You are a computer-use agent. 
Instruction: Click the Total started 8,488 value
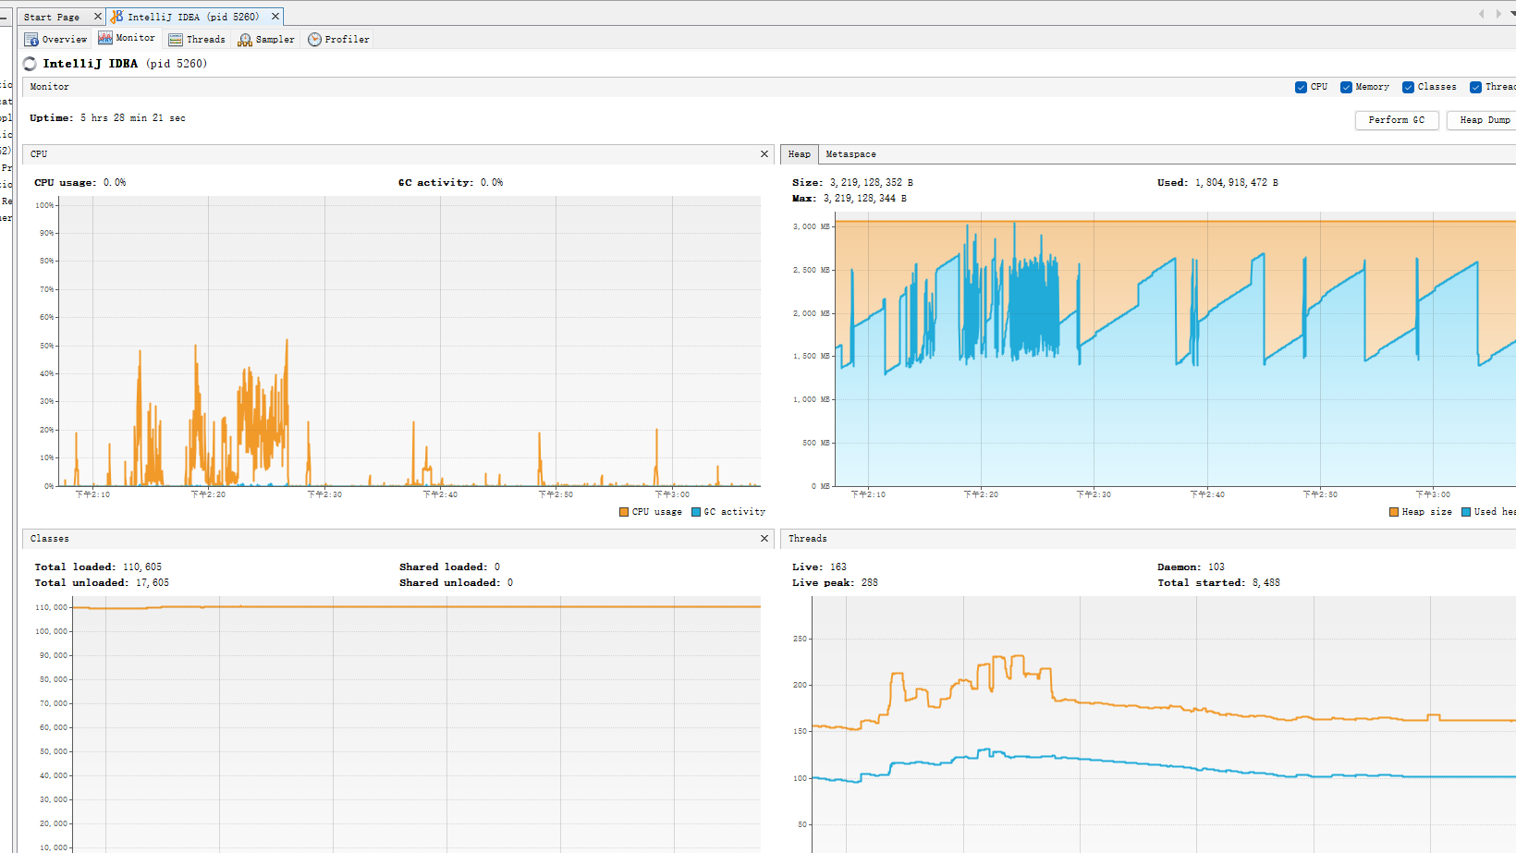[1266, 583]
